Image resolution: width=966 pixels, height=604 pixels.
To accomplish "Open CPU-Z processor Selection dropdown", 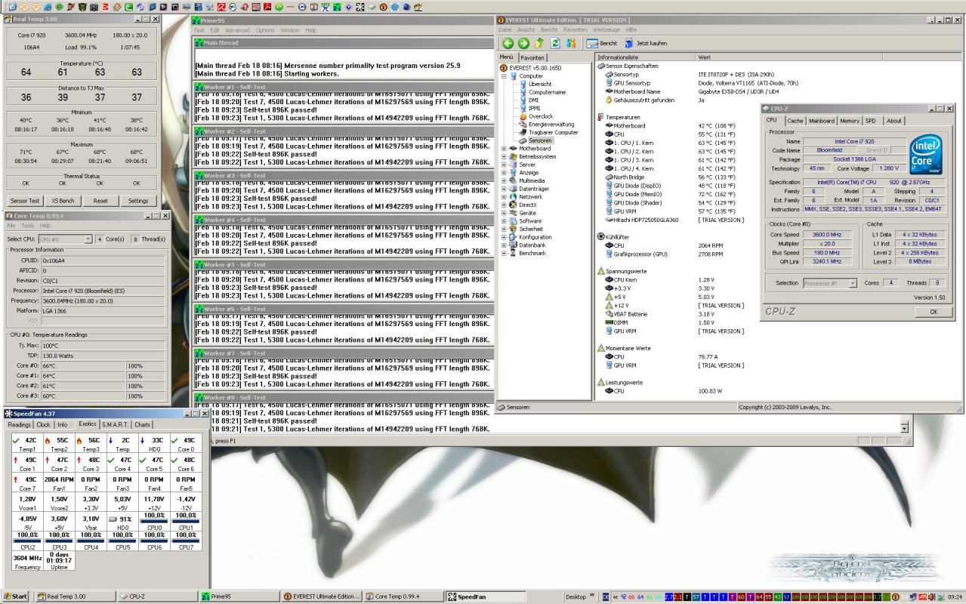I will click(x=853, y=283).
